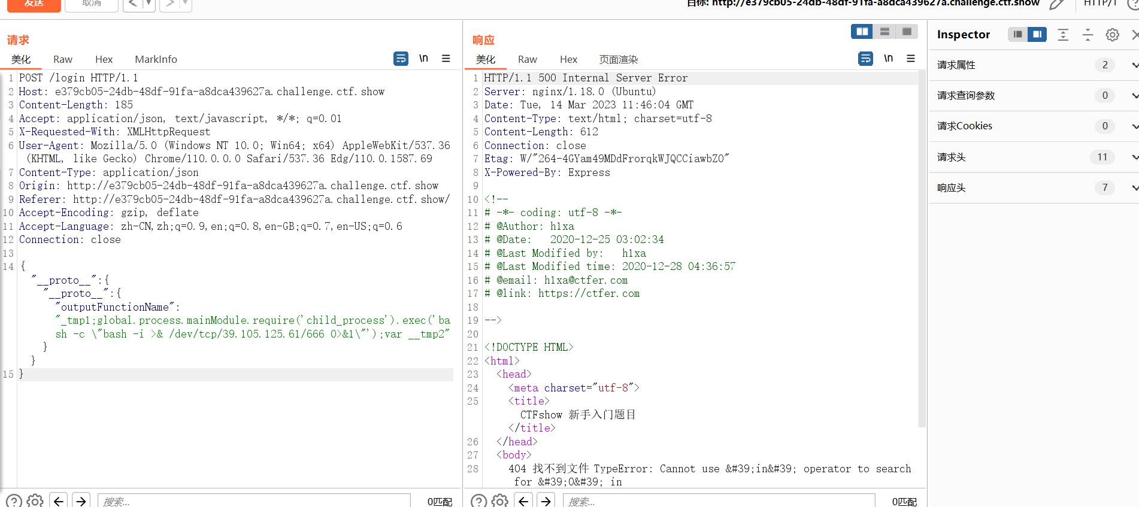Open response search help icon
This screenshot has width=1139, height=507.
pos(478,501)
